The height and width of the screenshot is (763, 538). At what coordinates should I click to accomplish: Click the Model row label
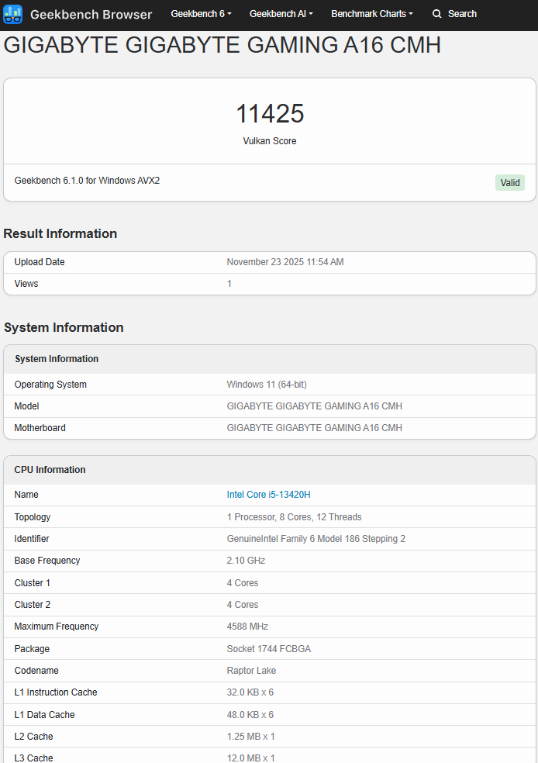click(27, 406)
